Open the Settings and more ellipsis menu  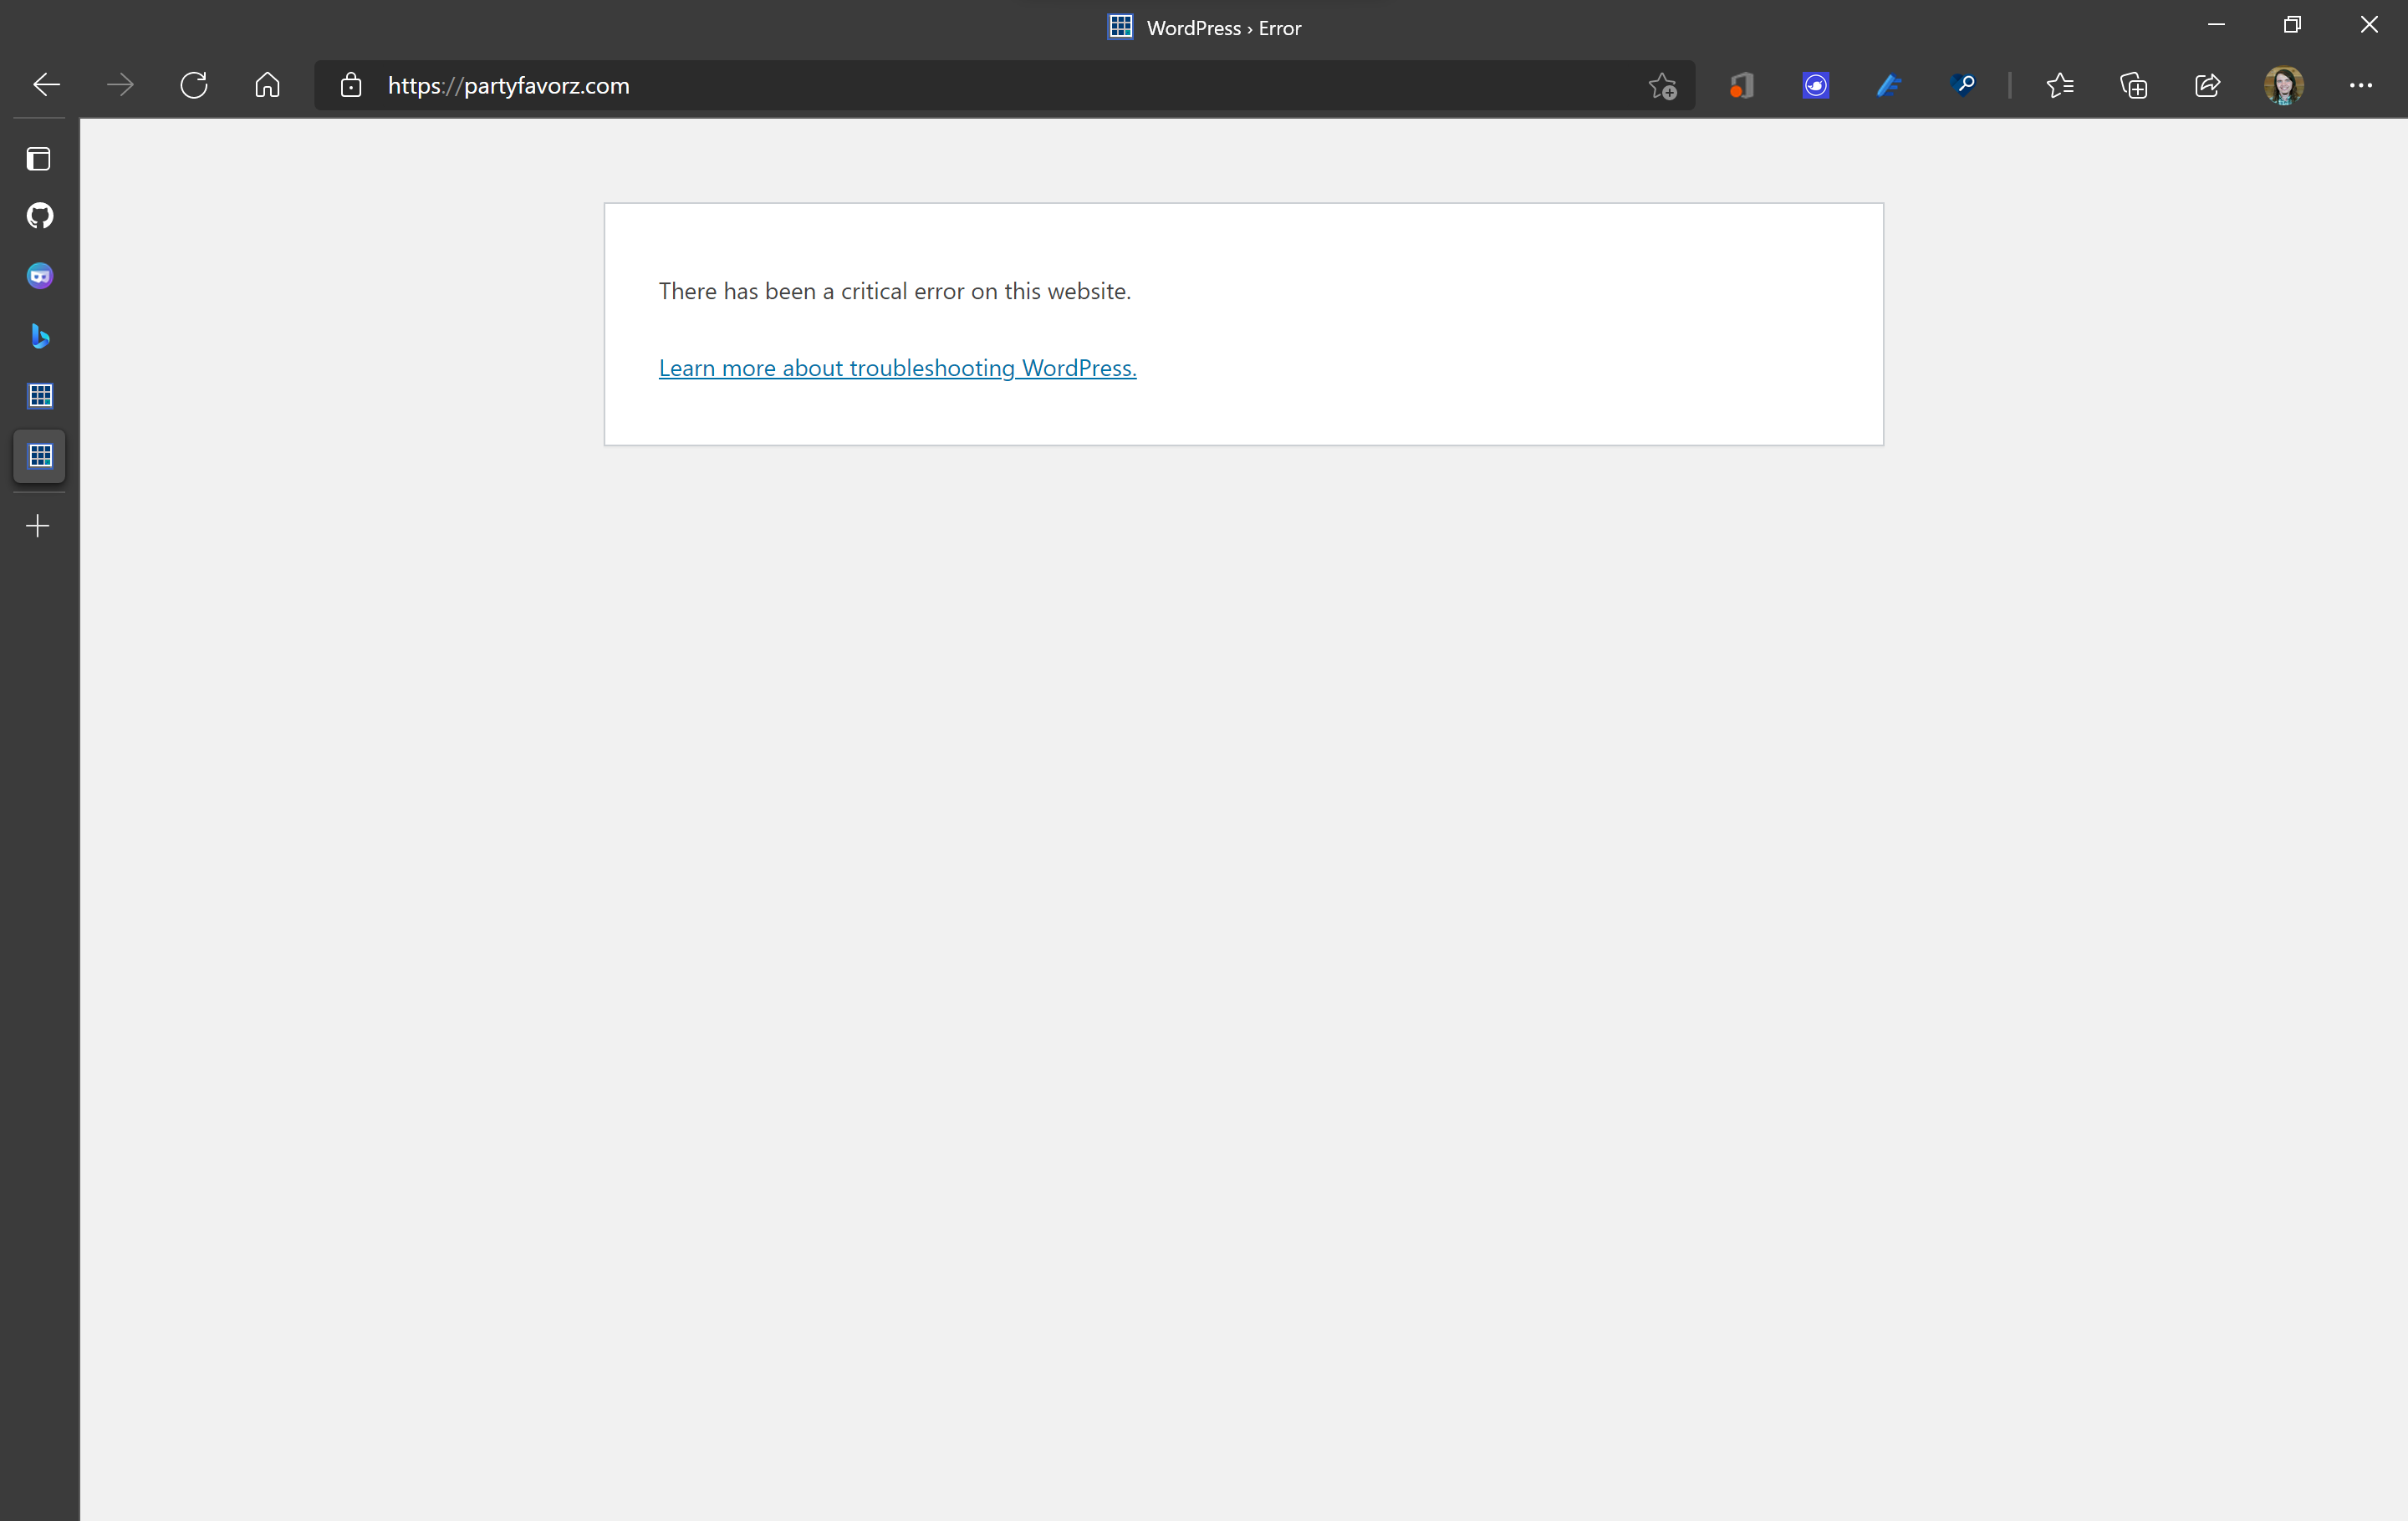(x=2362, y=85)
